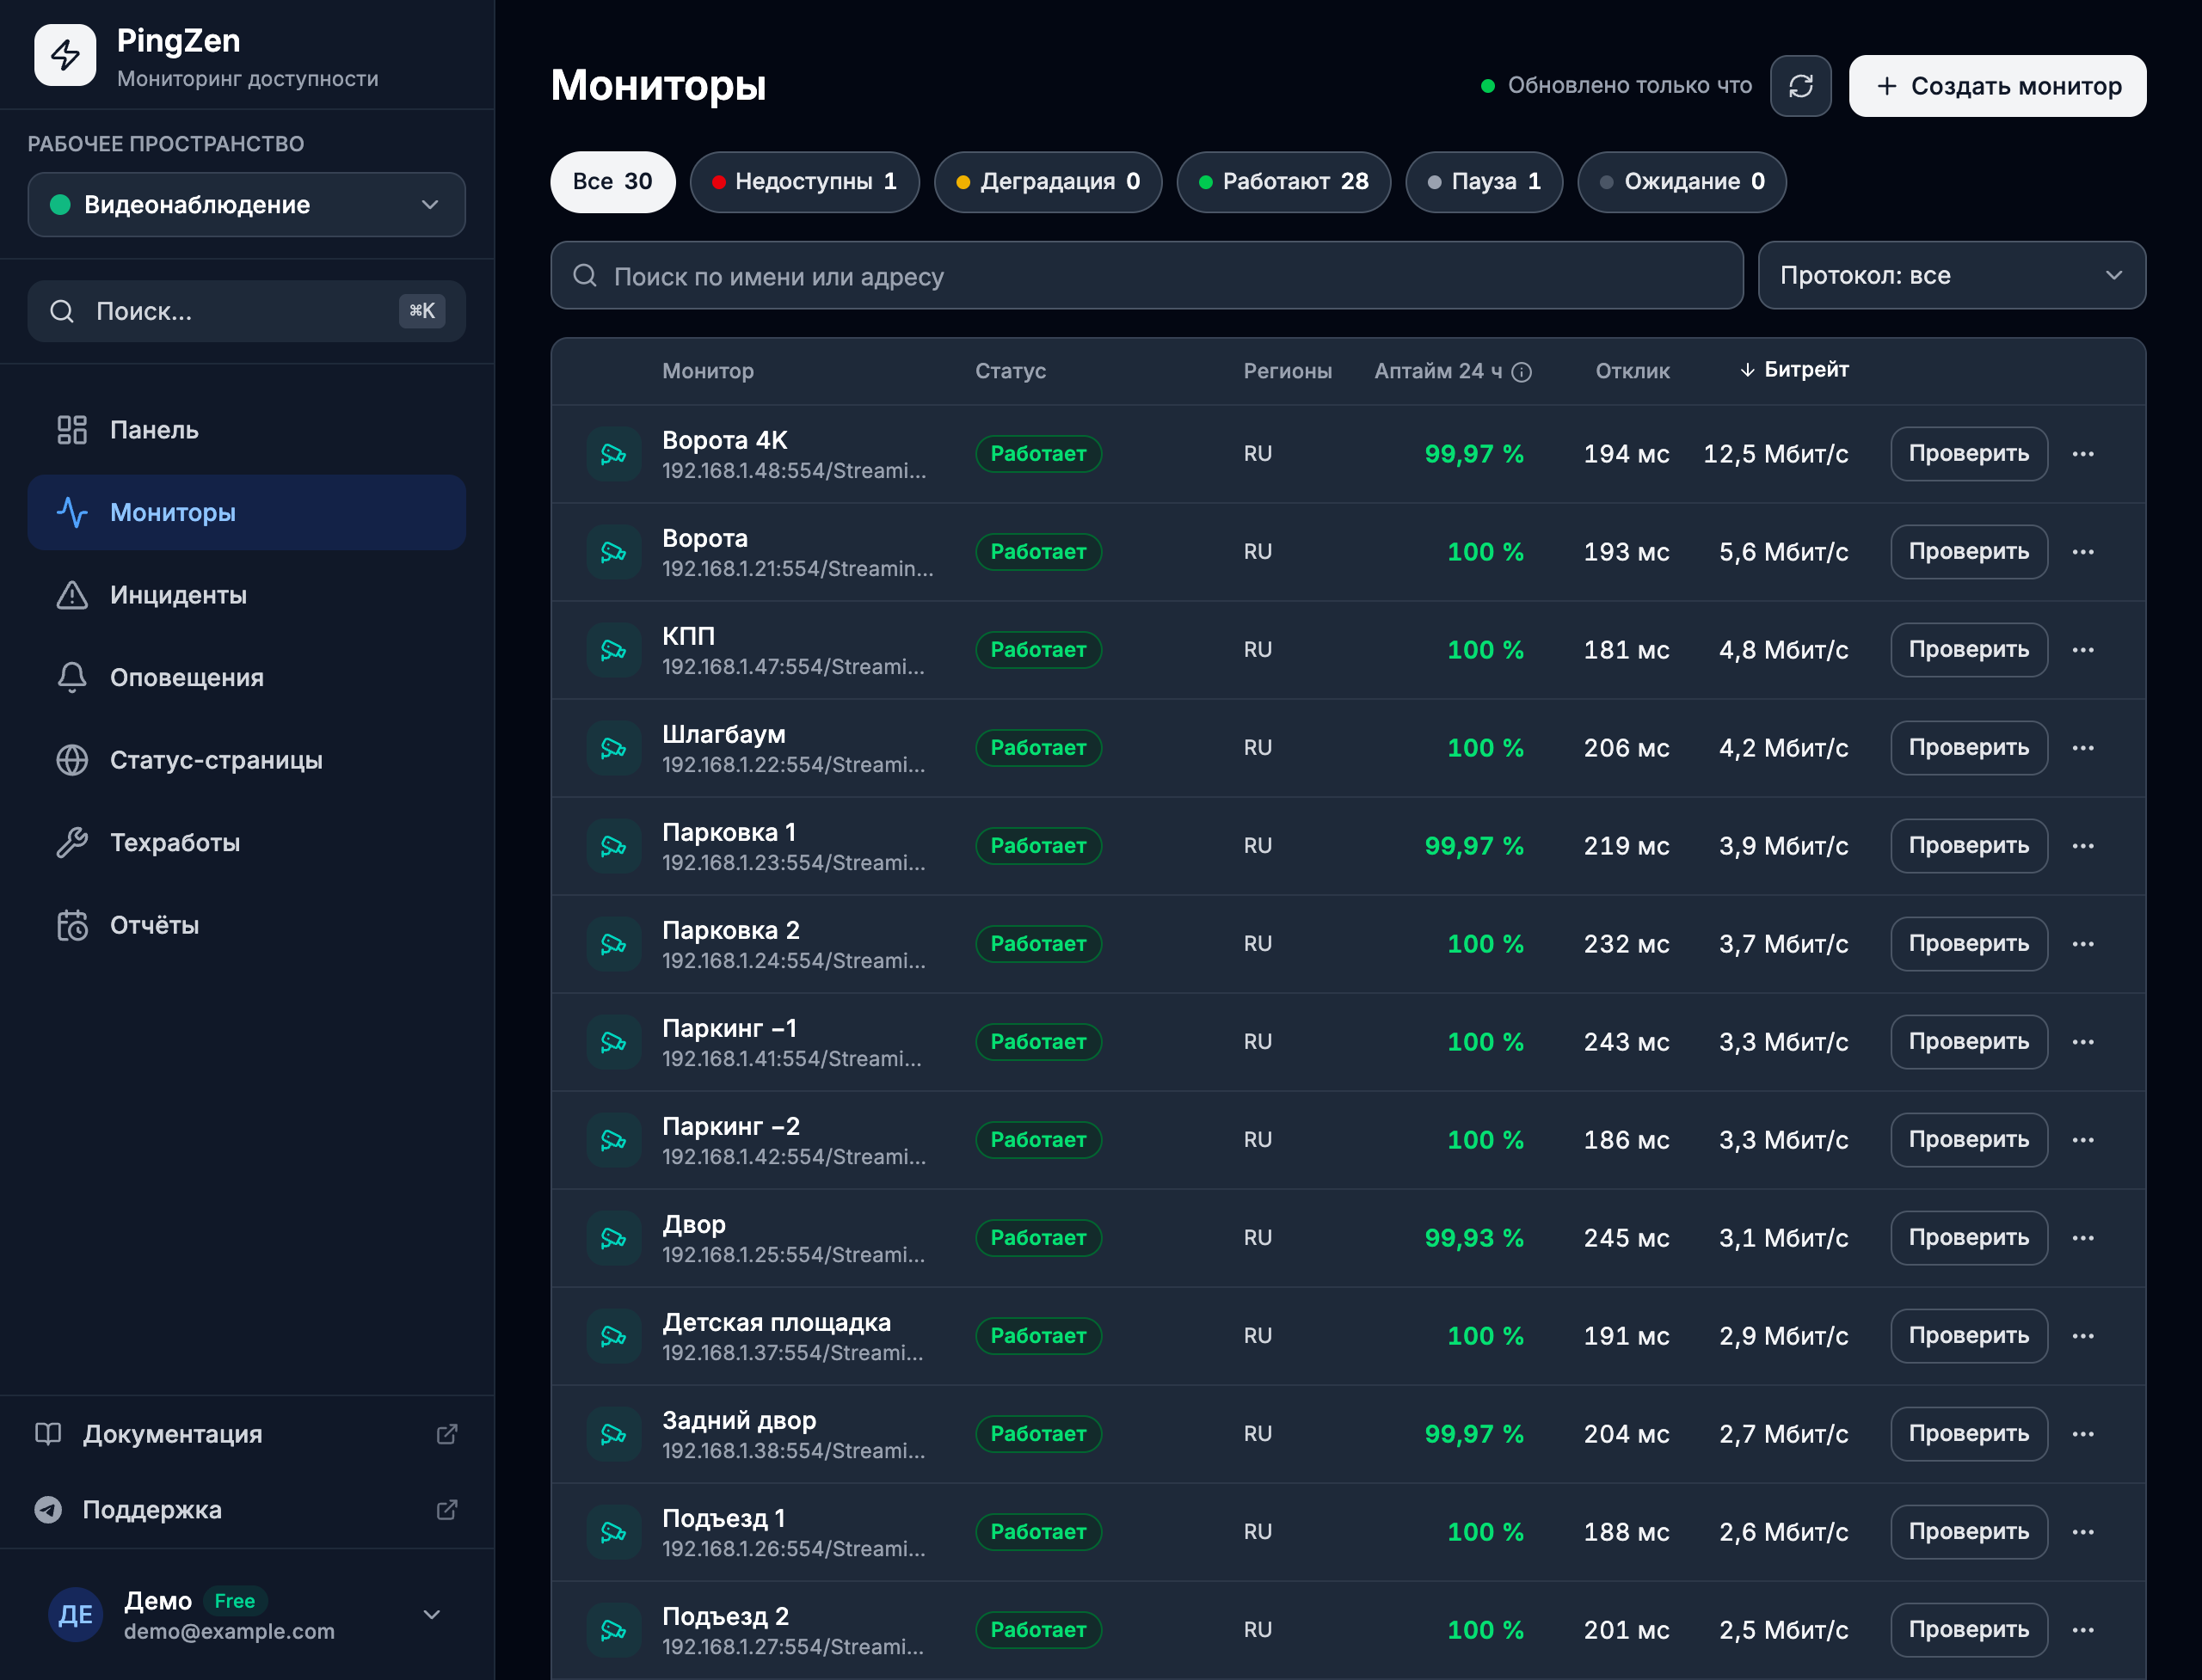The width and height of the screenshot is (2202, 1680).
Task: Expand the Демо account menu chevron
Action: [432, 1614]
